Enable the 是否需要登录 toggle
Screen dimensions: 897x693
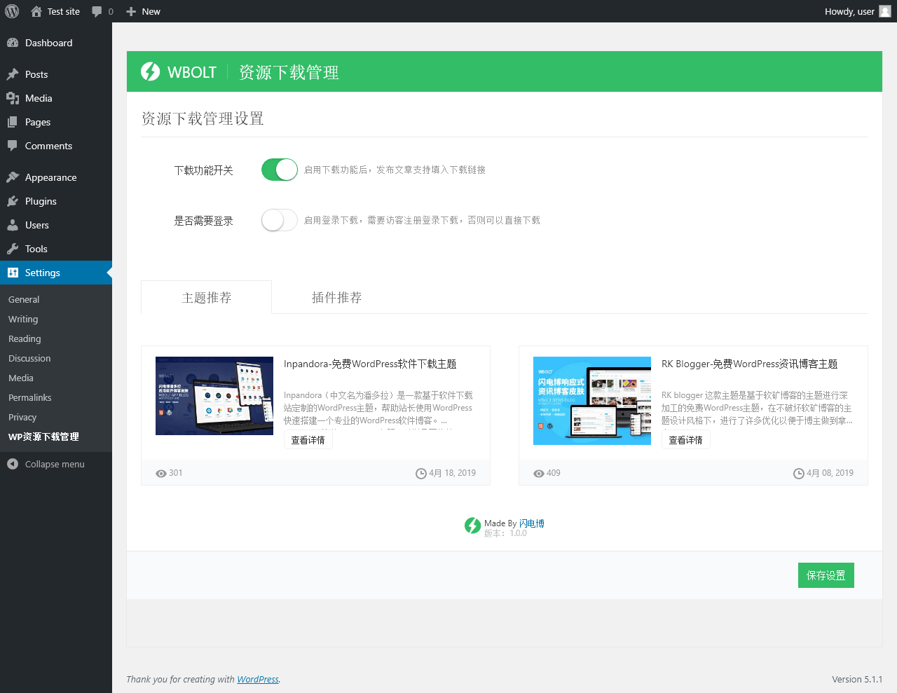pos(280,220)
